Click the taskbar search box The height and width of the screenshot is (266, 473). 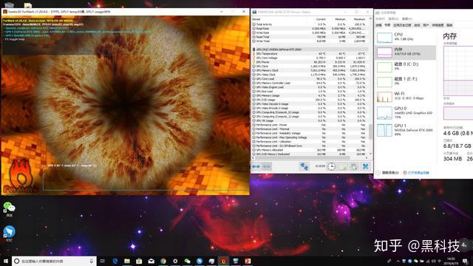54,261
